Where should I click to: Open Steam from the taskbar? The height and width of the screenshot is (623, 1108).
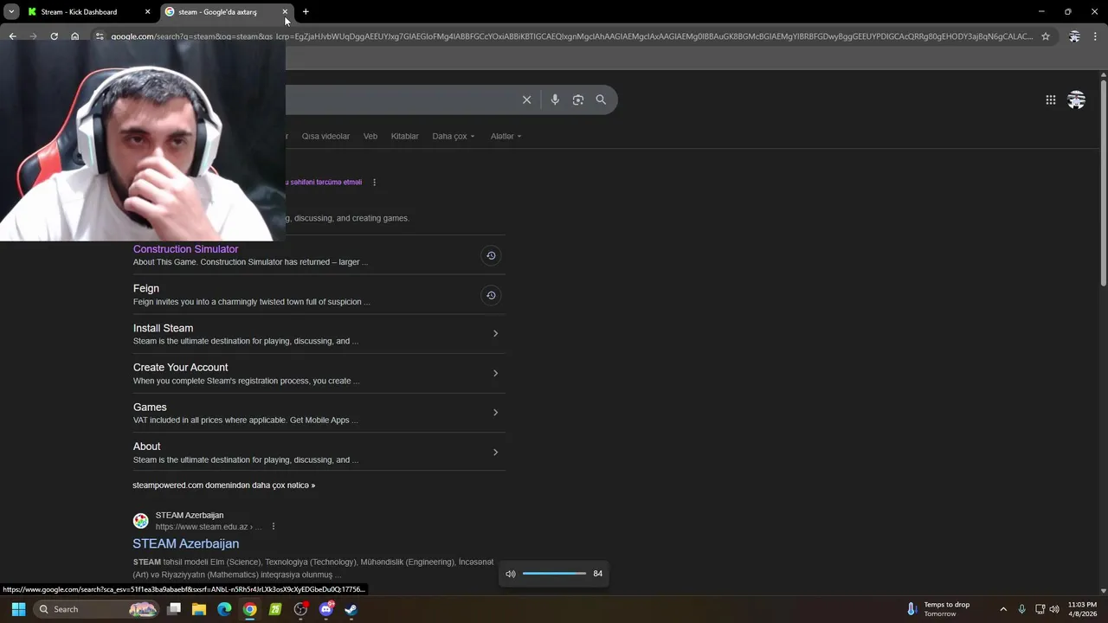tap(351, 609)
